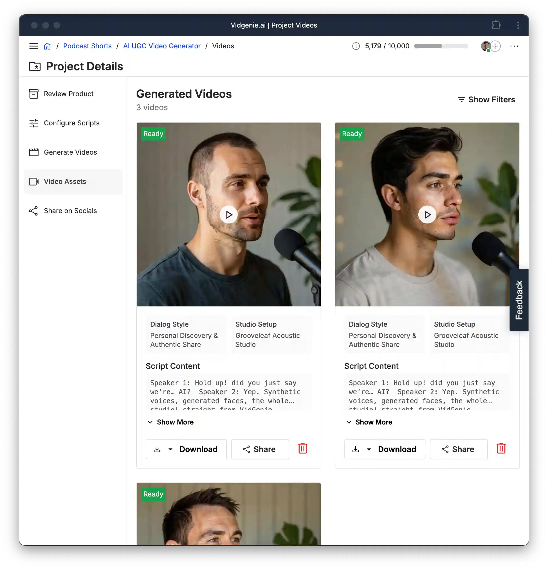Play the first video with dark shirt
Screen dimensions: 548x569
pos(229,215)
